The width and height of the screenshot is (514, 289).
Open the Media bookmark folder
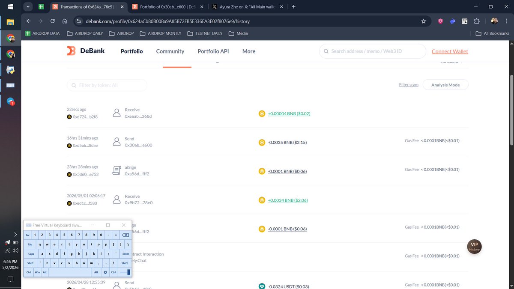point(238,33)
